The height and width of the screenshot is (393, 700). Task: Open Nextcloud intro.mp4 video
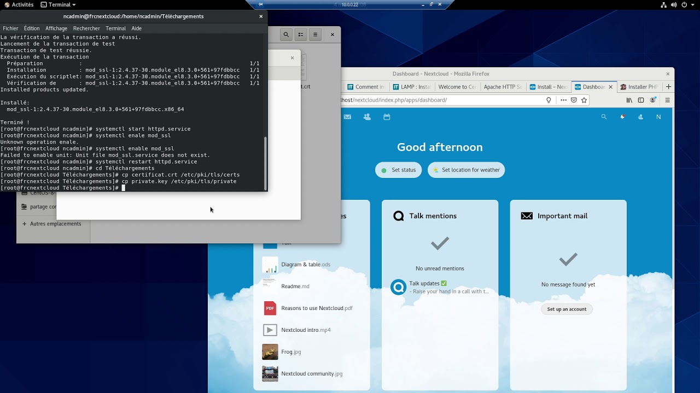click(x=306, y=330)
